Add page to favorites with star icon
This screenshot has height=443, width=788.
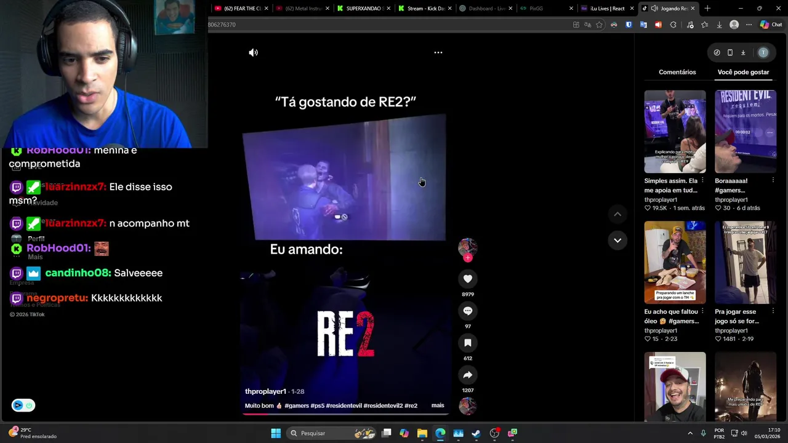[599, 25]
